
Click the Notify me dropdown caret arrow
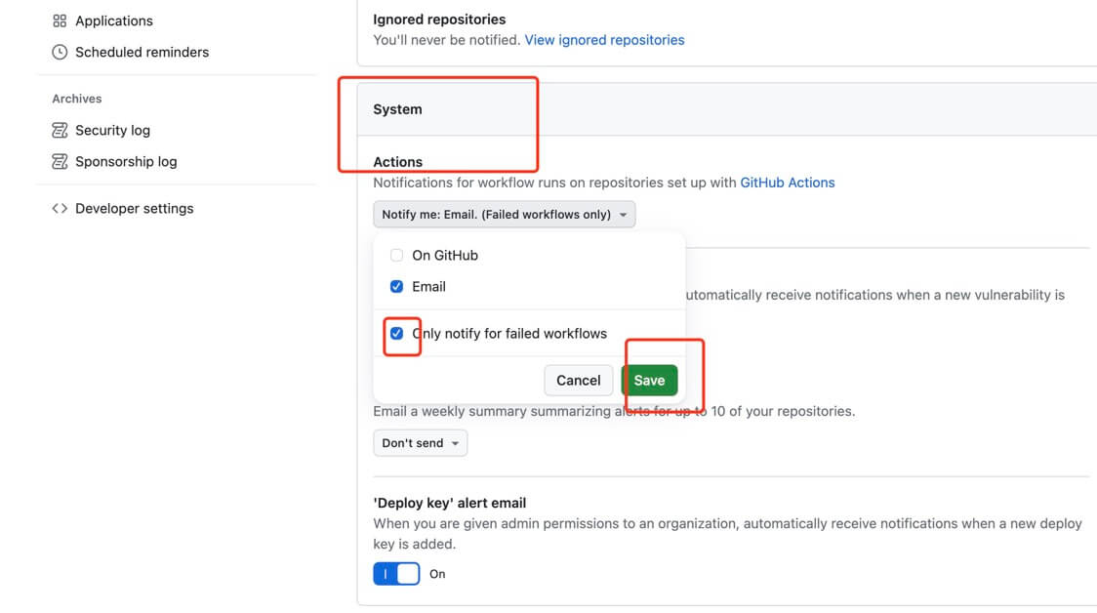624,215
